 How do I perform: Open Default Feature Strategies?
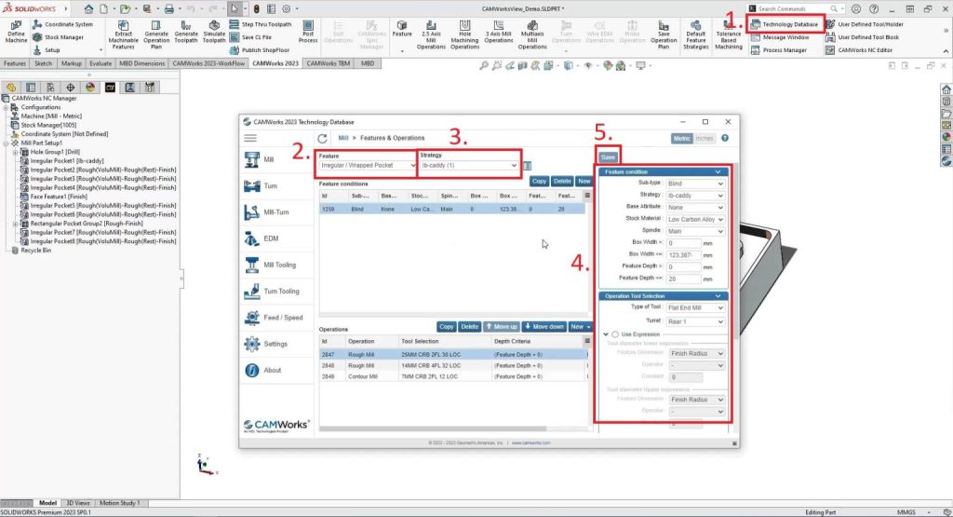click(696, 34)
